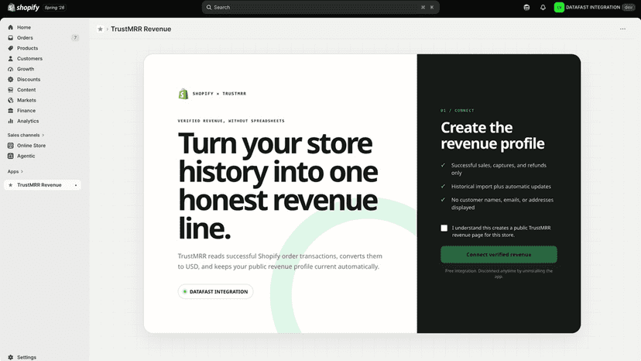Click the Orders count badge
Viewport: 641px width, 361px height.
pyautogui.click(x=75, y=38)
